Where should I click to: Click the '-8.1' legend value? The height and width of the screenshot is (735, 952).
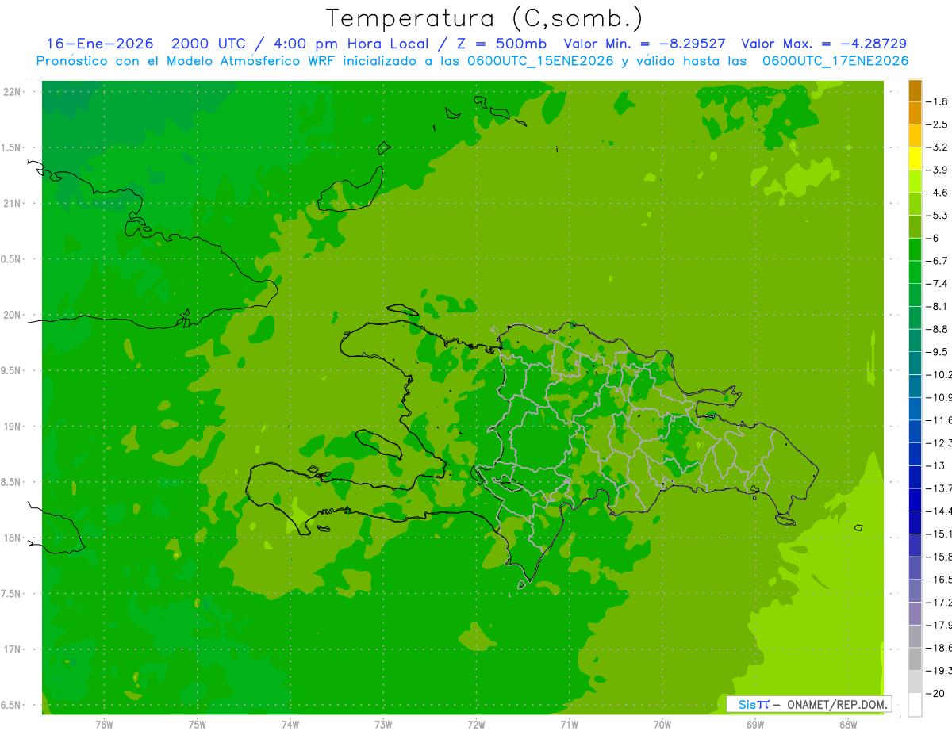939,306
